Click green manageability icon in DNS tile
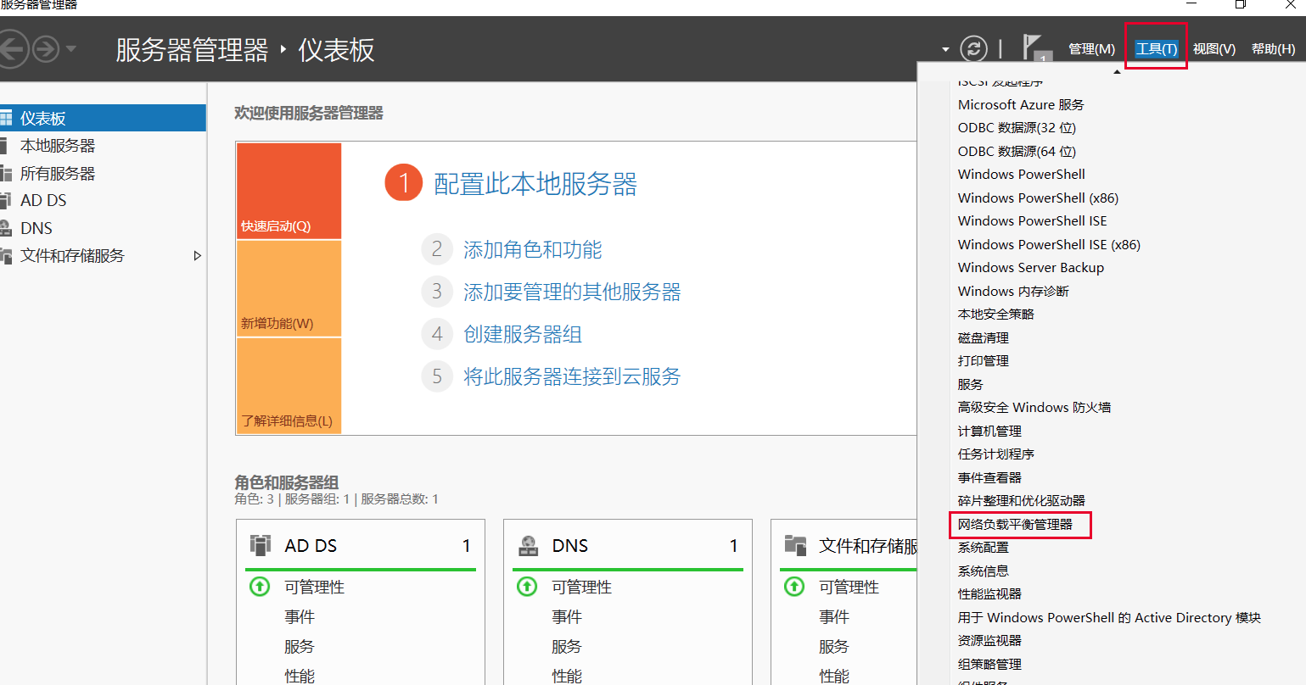This screenshot has width=1306, height=685. coord(527,587)
